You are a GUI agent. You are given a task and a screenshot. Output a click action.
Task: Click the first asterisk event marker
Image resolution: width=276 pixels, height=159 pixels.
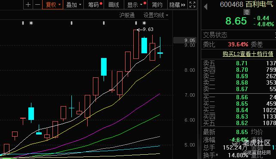(31, 23)
